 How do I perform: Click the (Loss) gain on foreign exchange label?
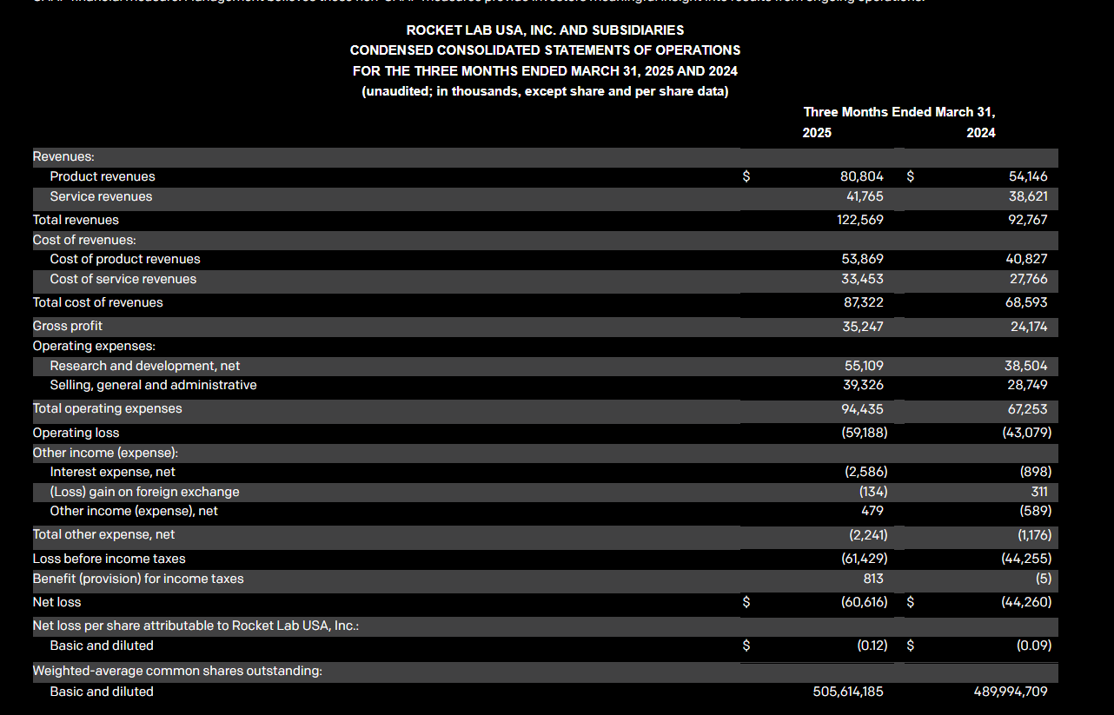coord(145,492)
